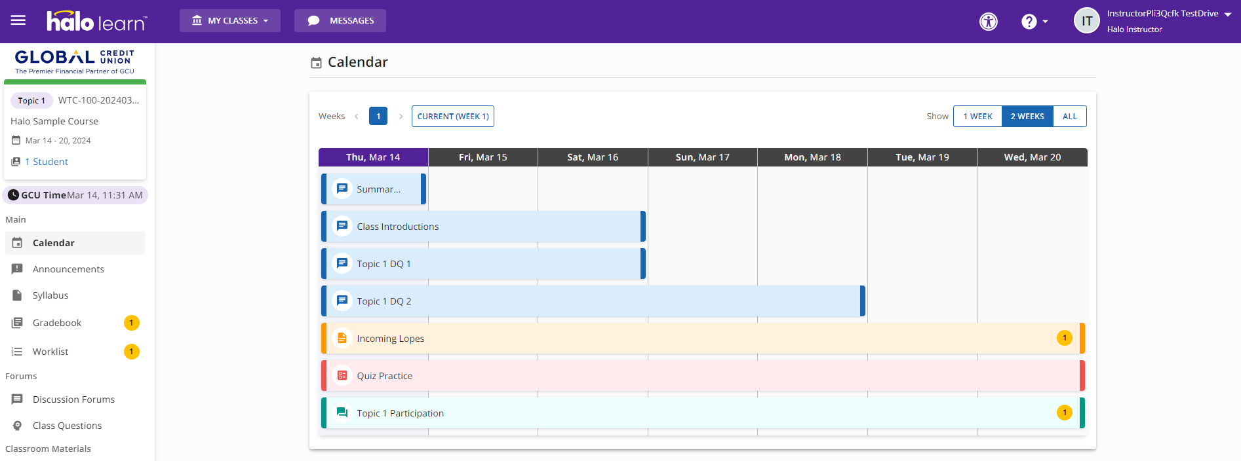The image size is (1241, 461).
Task: Open the Worklist from sidebar
Action: click(x=50, y=352)
